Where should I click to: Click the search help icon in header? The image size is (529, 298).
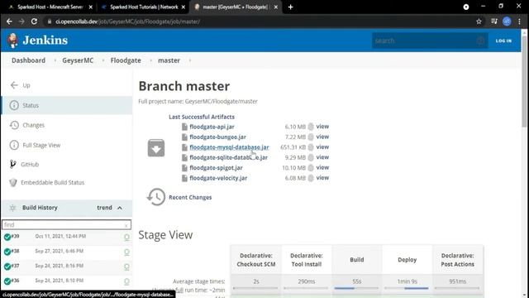pos(480,41)
